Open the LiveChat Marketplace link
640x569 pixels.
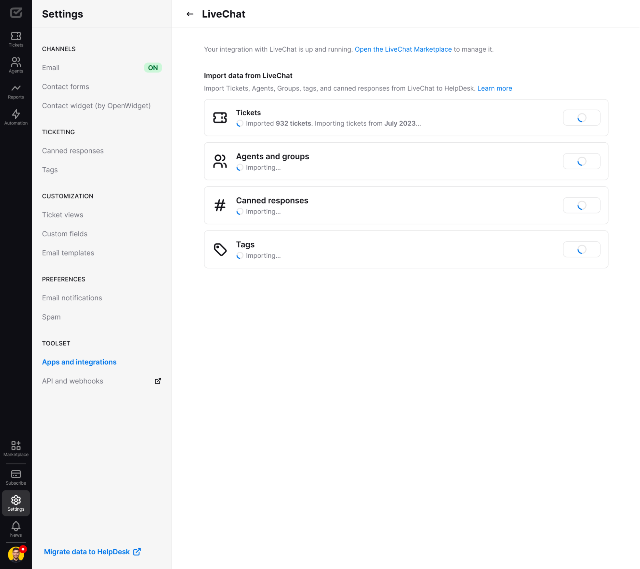coord(403,49)
